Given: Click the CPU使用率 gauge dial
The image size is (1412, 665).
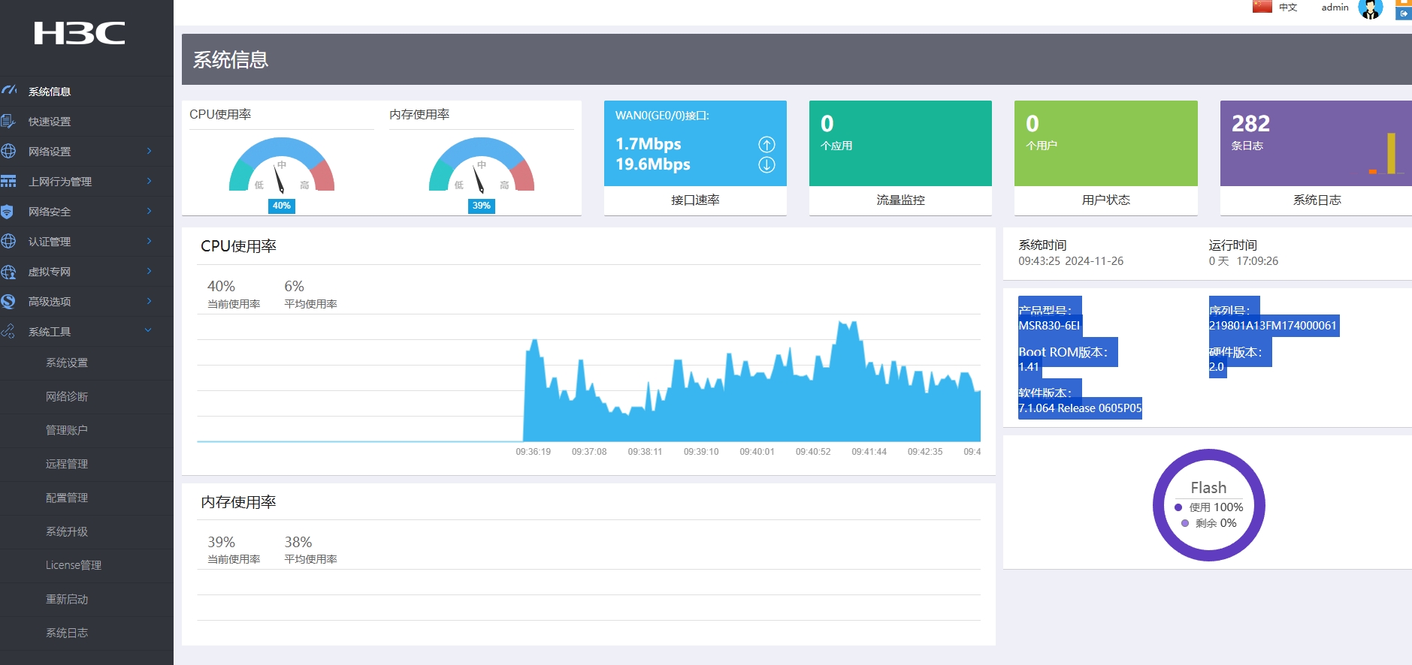Looking at the screenshot, I should click(x=281, y=169).
